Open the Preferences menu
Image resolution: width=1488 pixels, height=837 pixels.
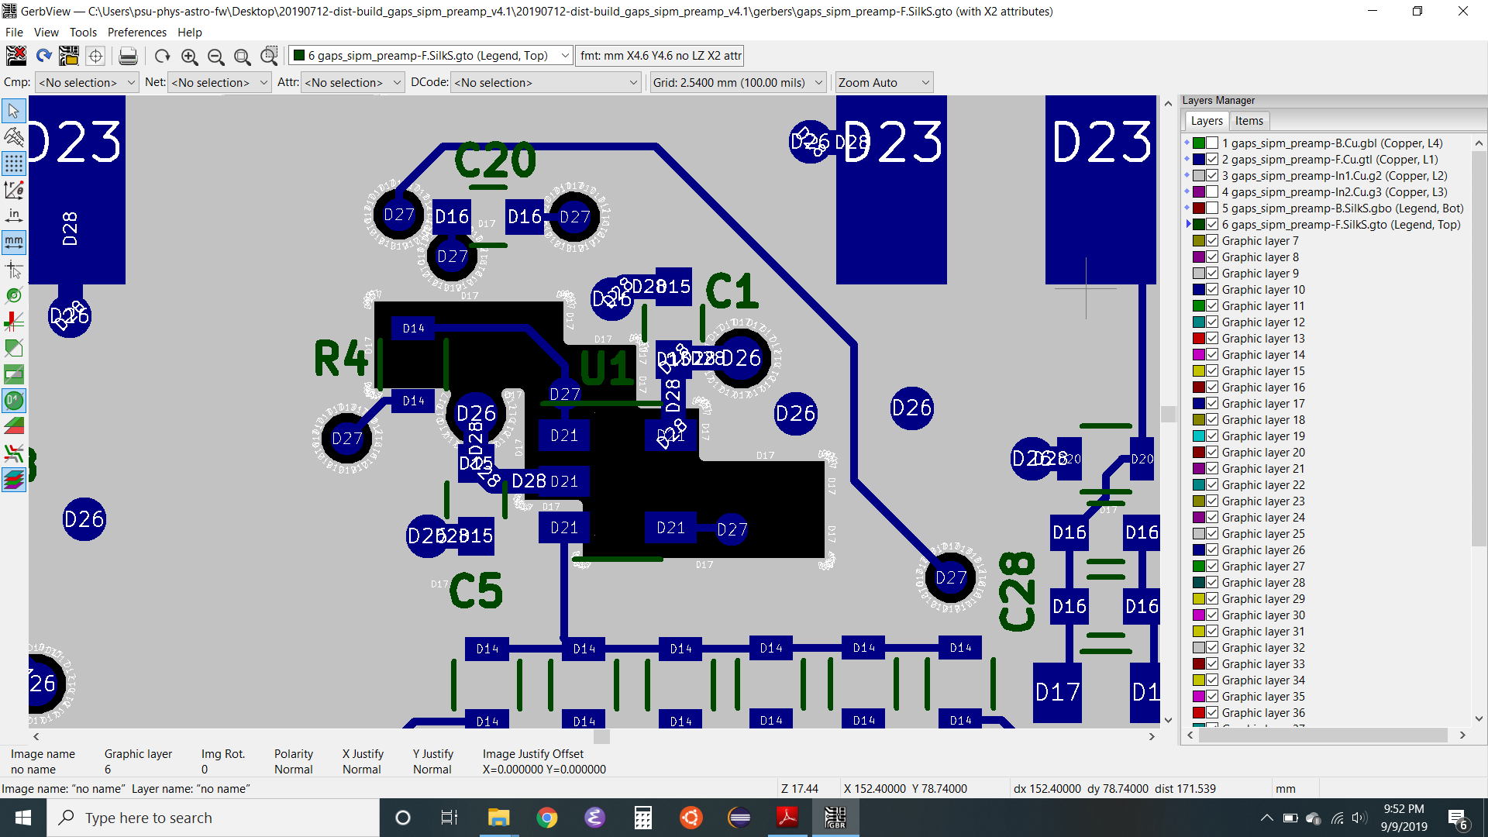[136, 33]
